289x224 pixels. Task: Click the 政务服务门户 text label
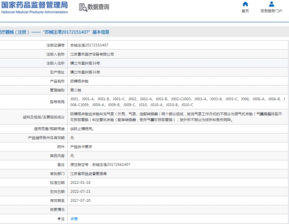coord(271,11)
